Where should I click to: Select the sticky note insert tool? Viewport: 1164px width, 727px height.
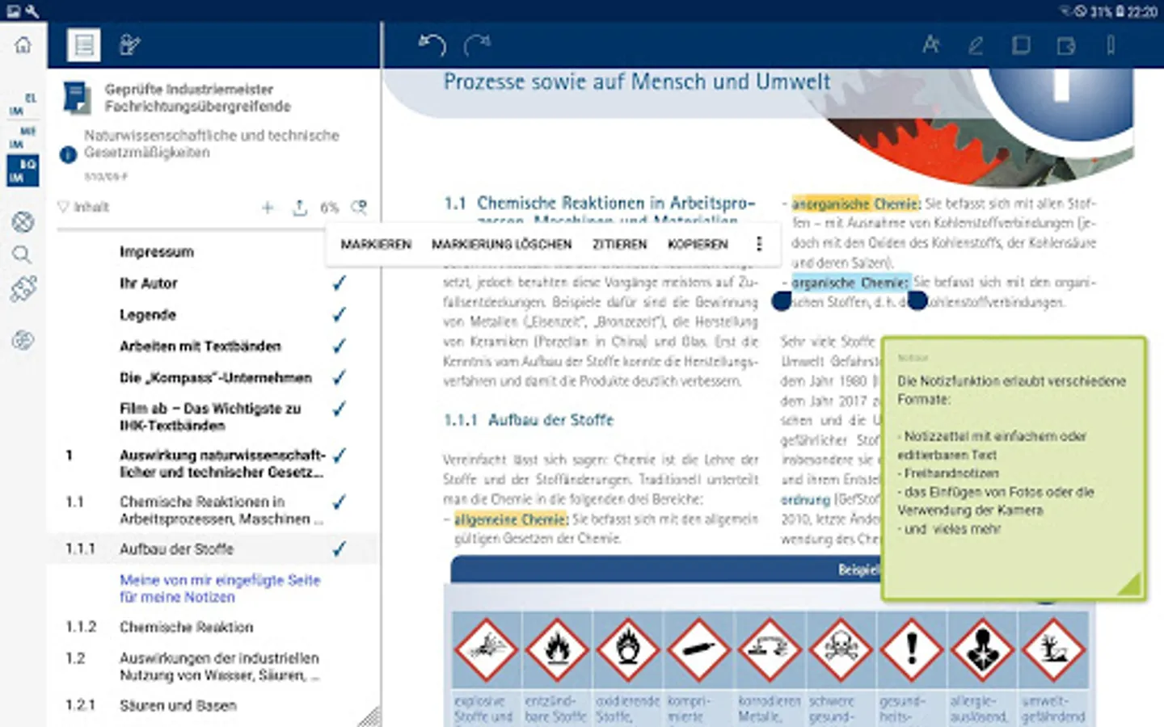1066,46
